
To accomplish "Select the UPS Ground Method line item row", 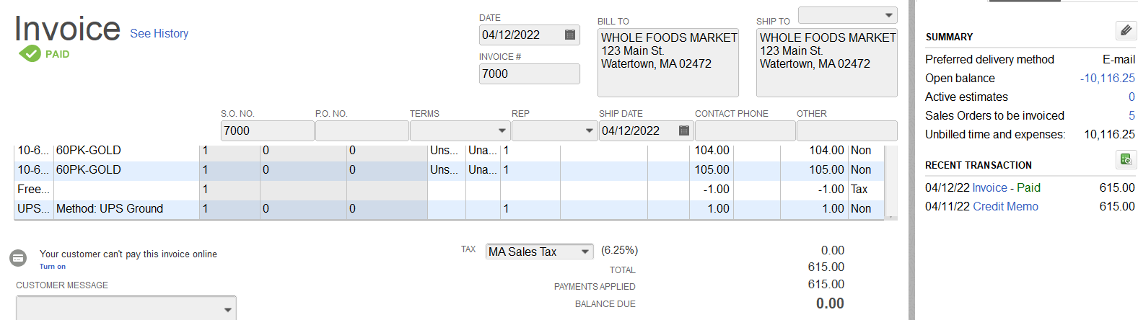I will tap(449, 208).
